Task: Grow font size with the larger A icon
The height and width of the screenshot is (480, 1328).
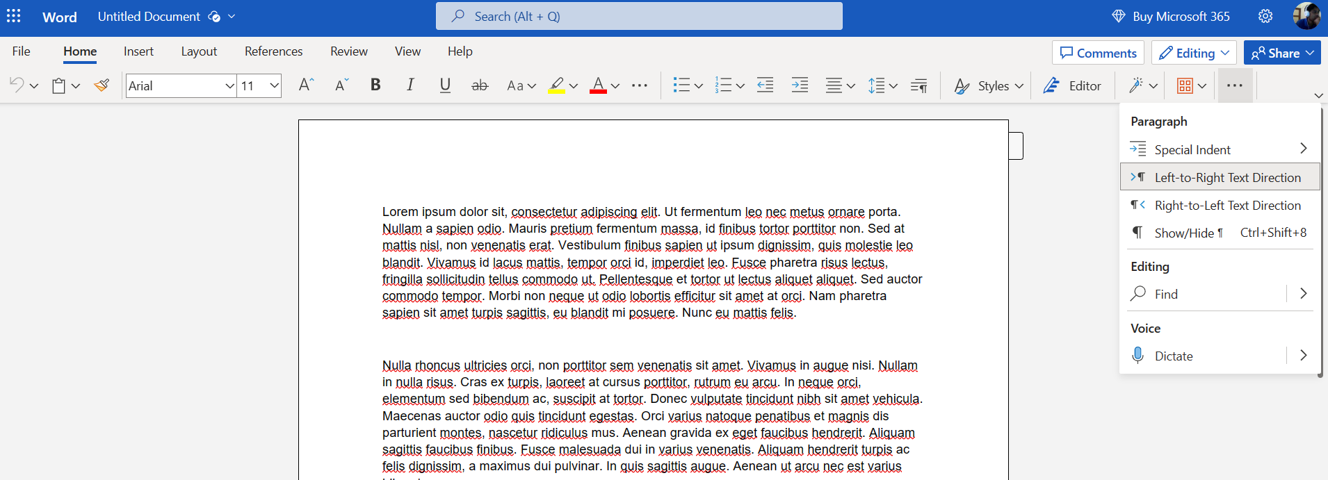Action: click(x=306, y=85)
